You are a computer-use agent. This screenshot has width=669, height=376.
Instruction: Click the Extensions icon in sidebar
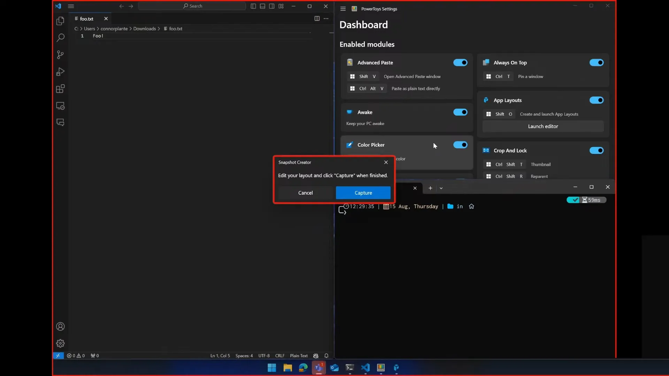point(60,89)
